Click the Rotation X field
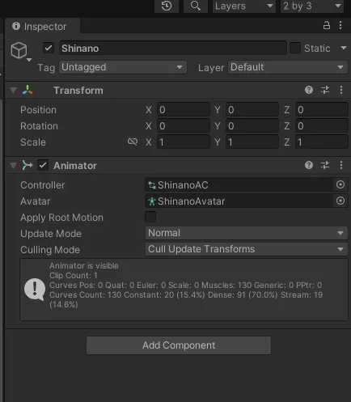Image resolution: width=351 pixels, height=402 pixels. (x=184, y=126)
